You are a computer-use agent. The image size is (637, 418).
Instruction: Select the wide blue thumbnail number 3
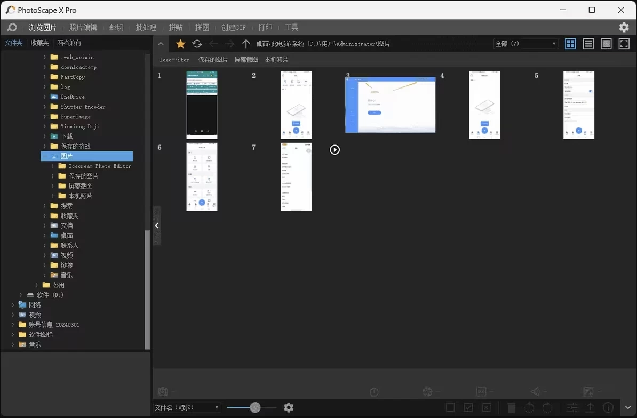point(390,104)
